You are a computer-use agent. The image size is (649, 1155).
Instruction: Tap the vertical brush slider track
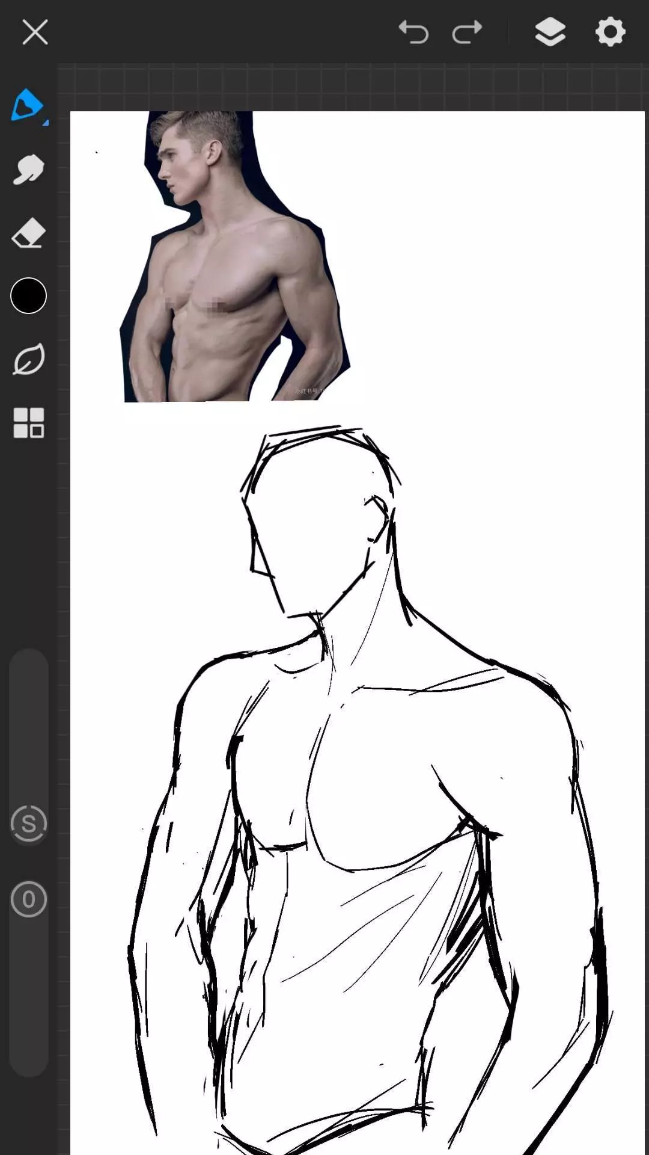tap(29, 722)
